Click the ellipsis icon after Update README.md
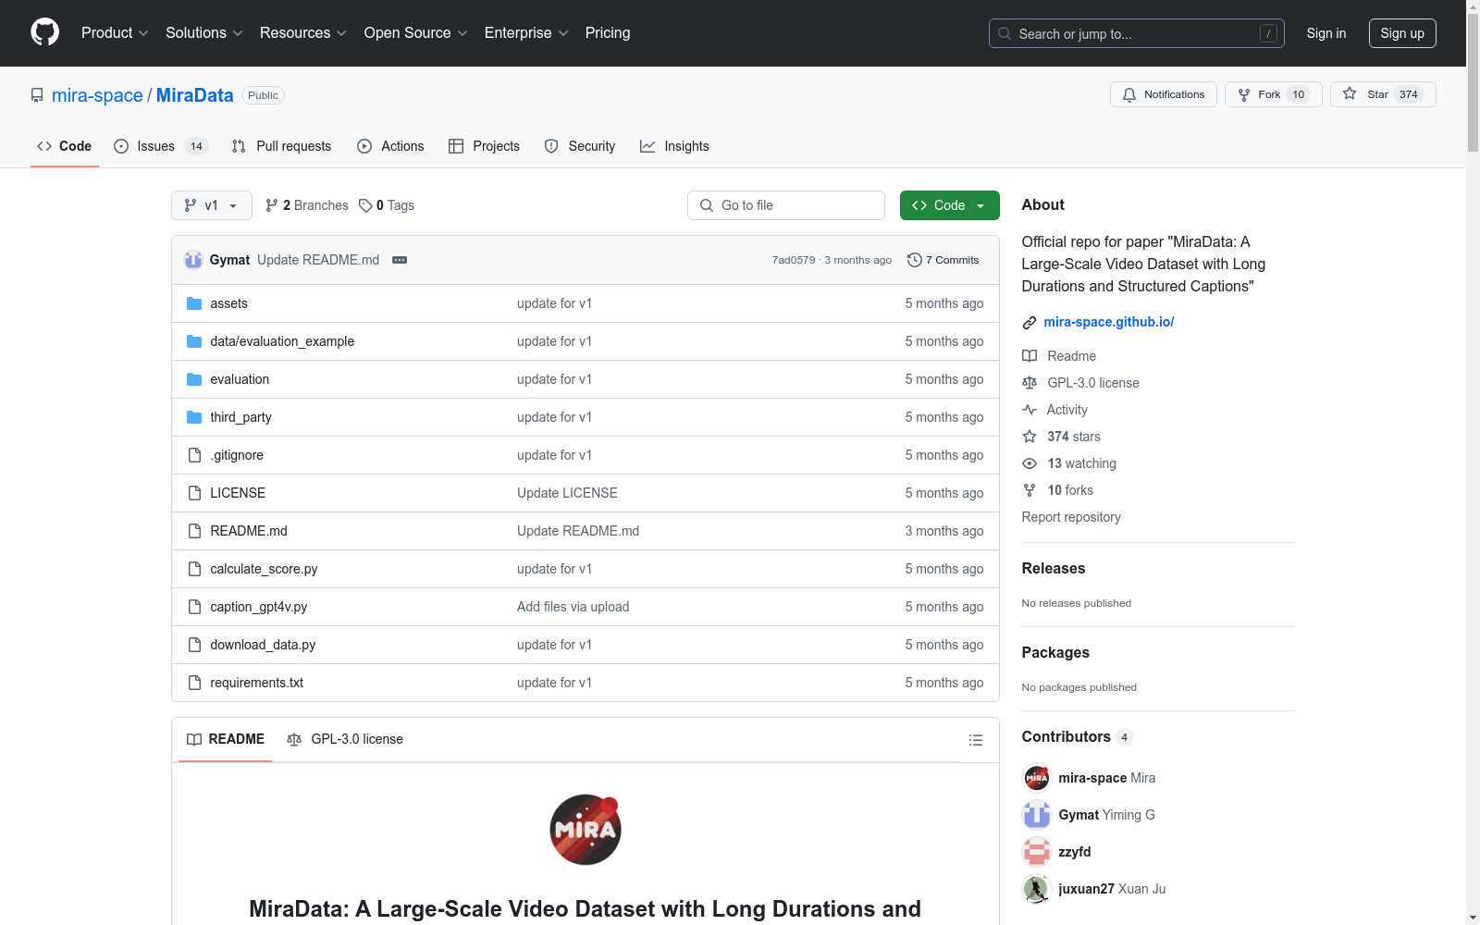1480x925 pixels. [400, 260]
